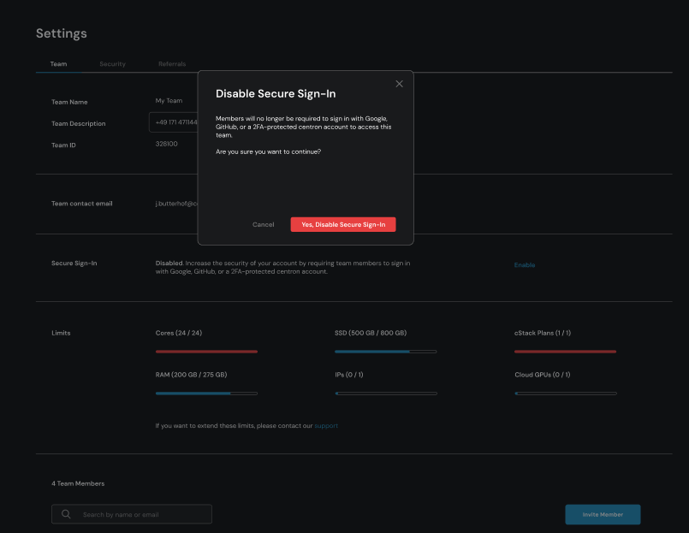Click the Enable link for Secure Sign-In

tap(525, 265)
